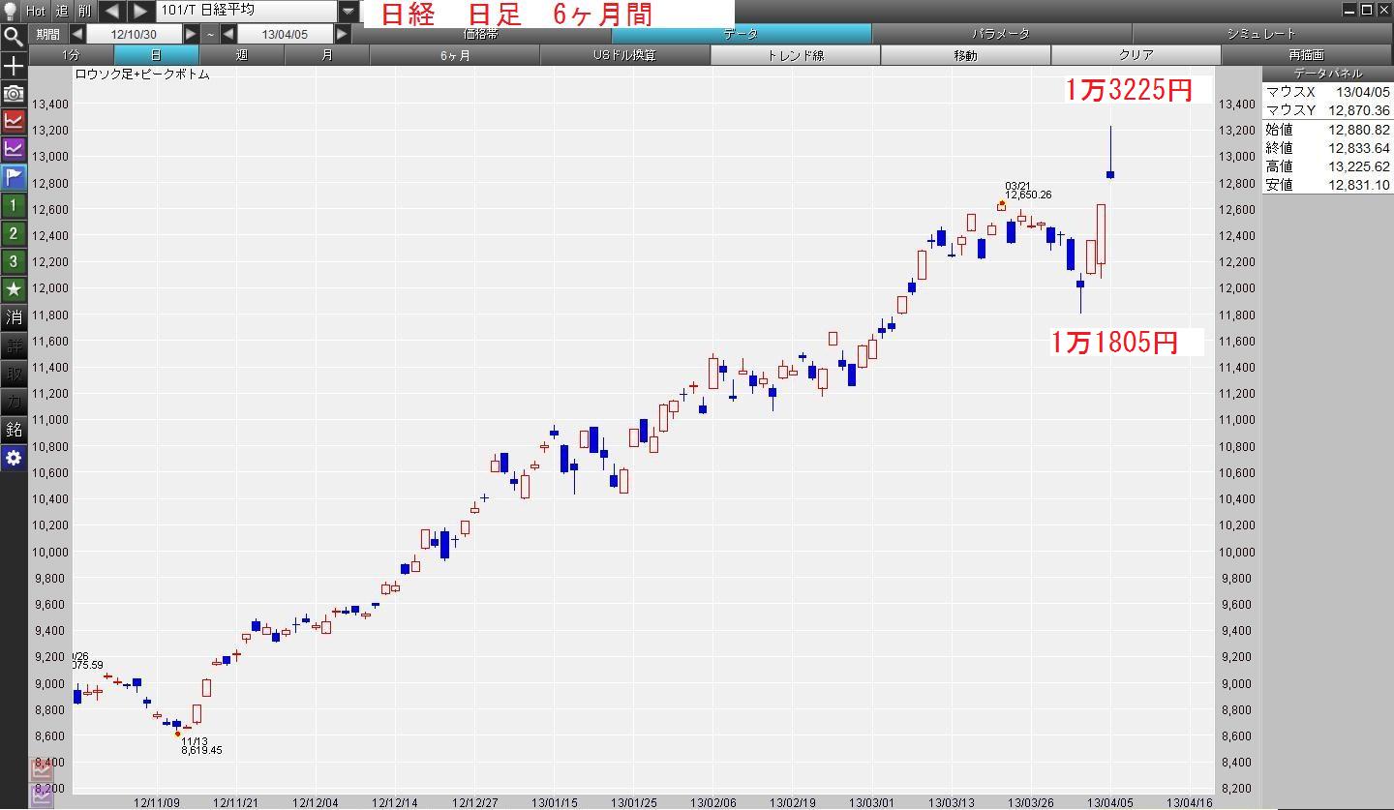The width and height of the screenshot is (1394, 810).
Task: Click the 101/T 日経平均 symbol field
Action: pyautogui.click(x=247, y=11)
